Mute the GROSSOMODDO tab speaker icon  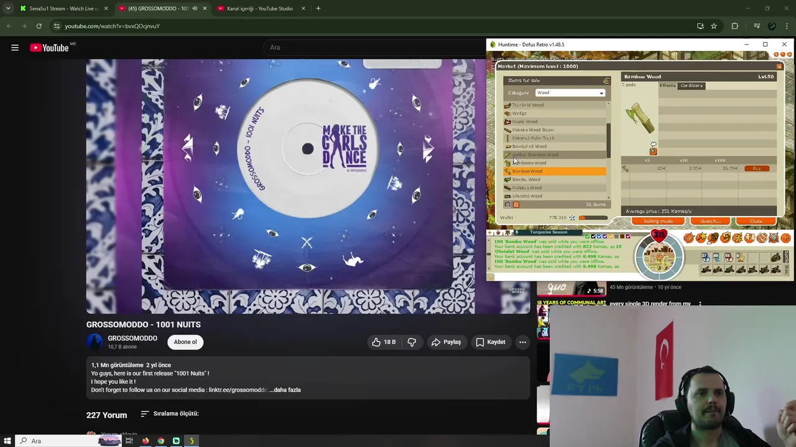tap(195, 9)
